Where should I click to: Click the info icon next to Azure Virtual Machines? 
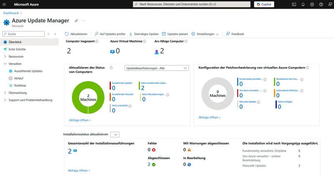click(144, 41)
